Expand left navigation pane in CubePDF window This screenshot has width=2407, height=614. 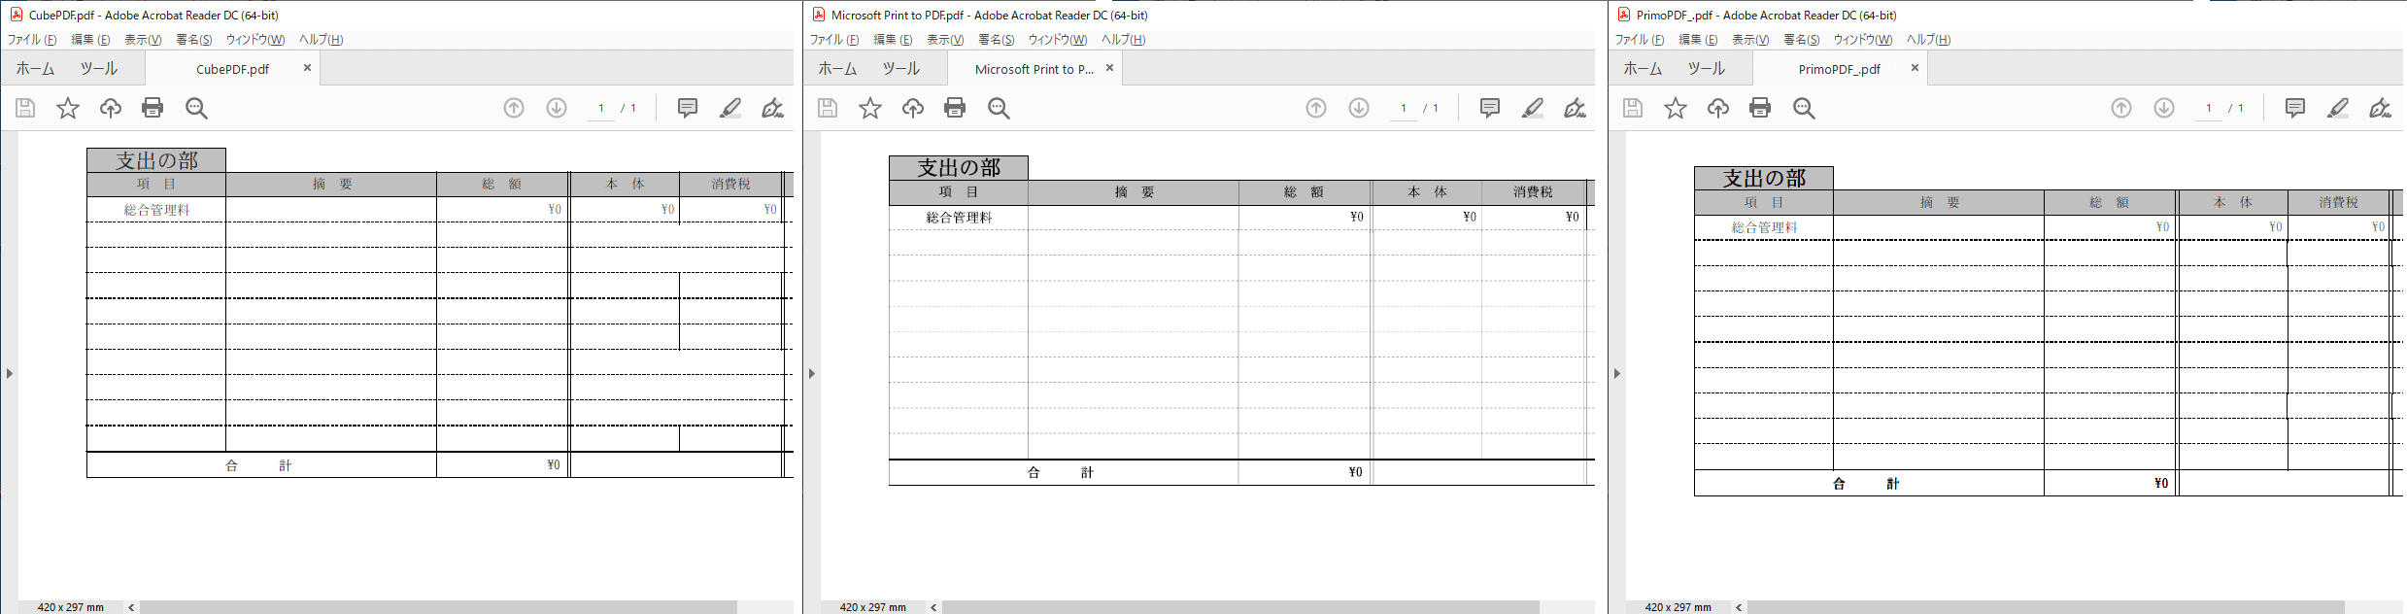coord(10,373)
